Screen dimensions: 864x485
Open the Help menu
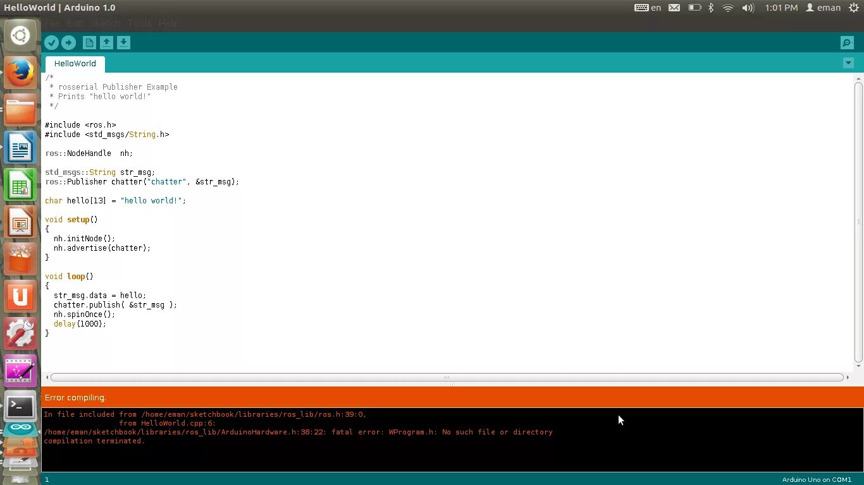169,23
